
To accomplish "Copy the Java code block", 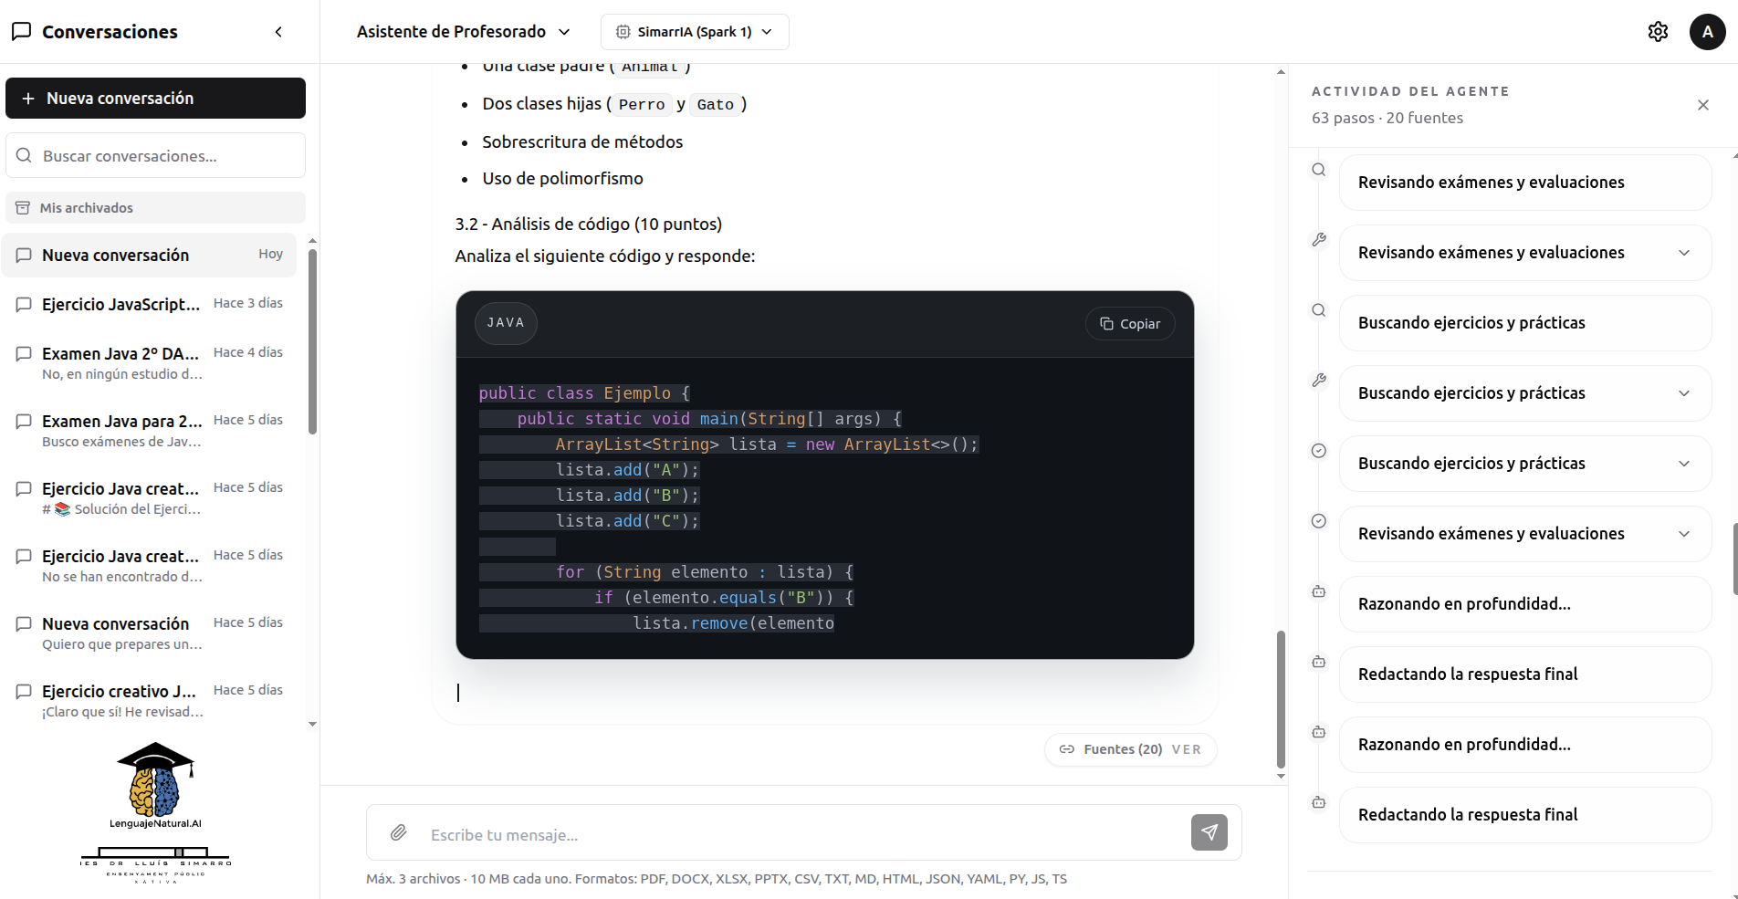I will tap(1130, 324).
